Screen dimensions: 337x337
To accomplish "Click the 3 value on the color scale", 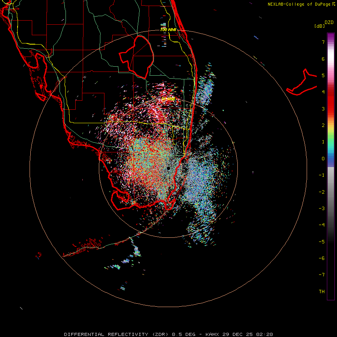I will coord(323,109).
